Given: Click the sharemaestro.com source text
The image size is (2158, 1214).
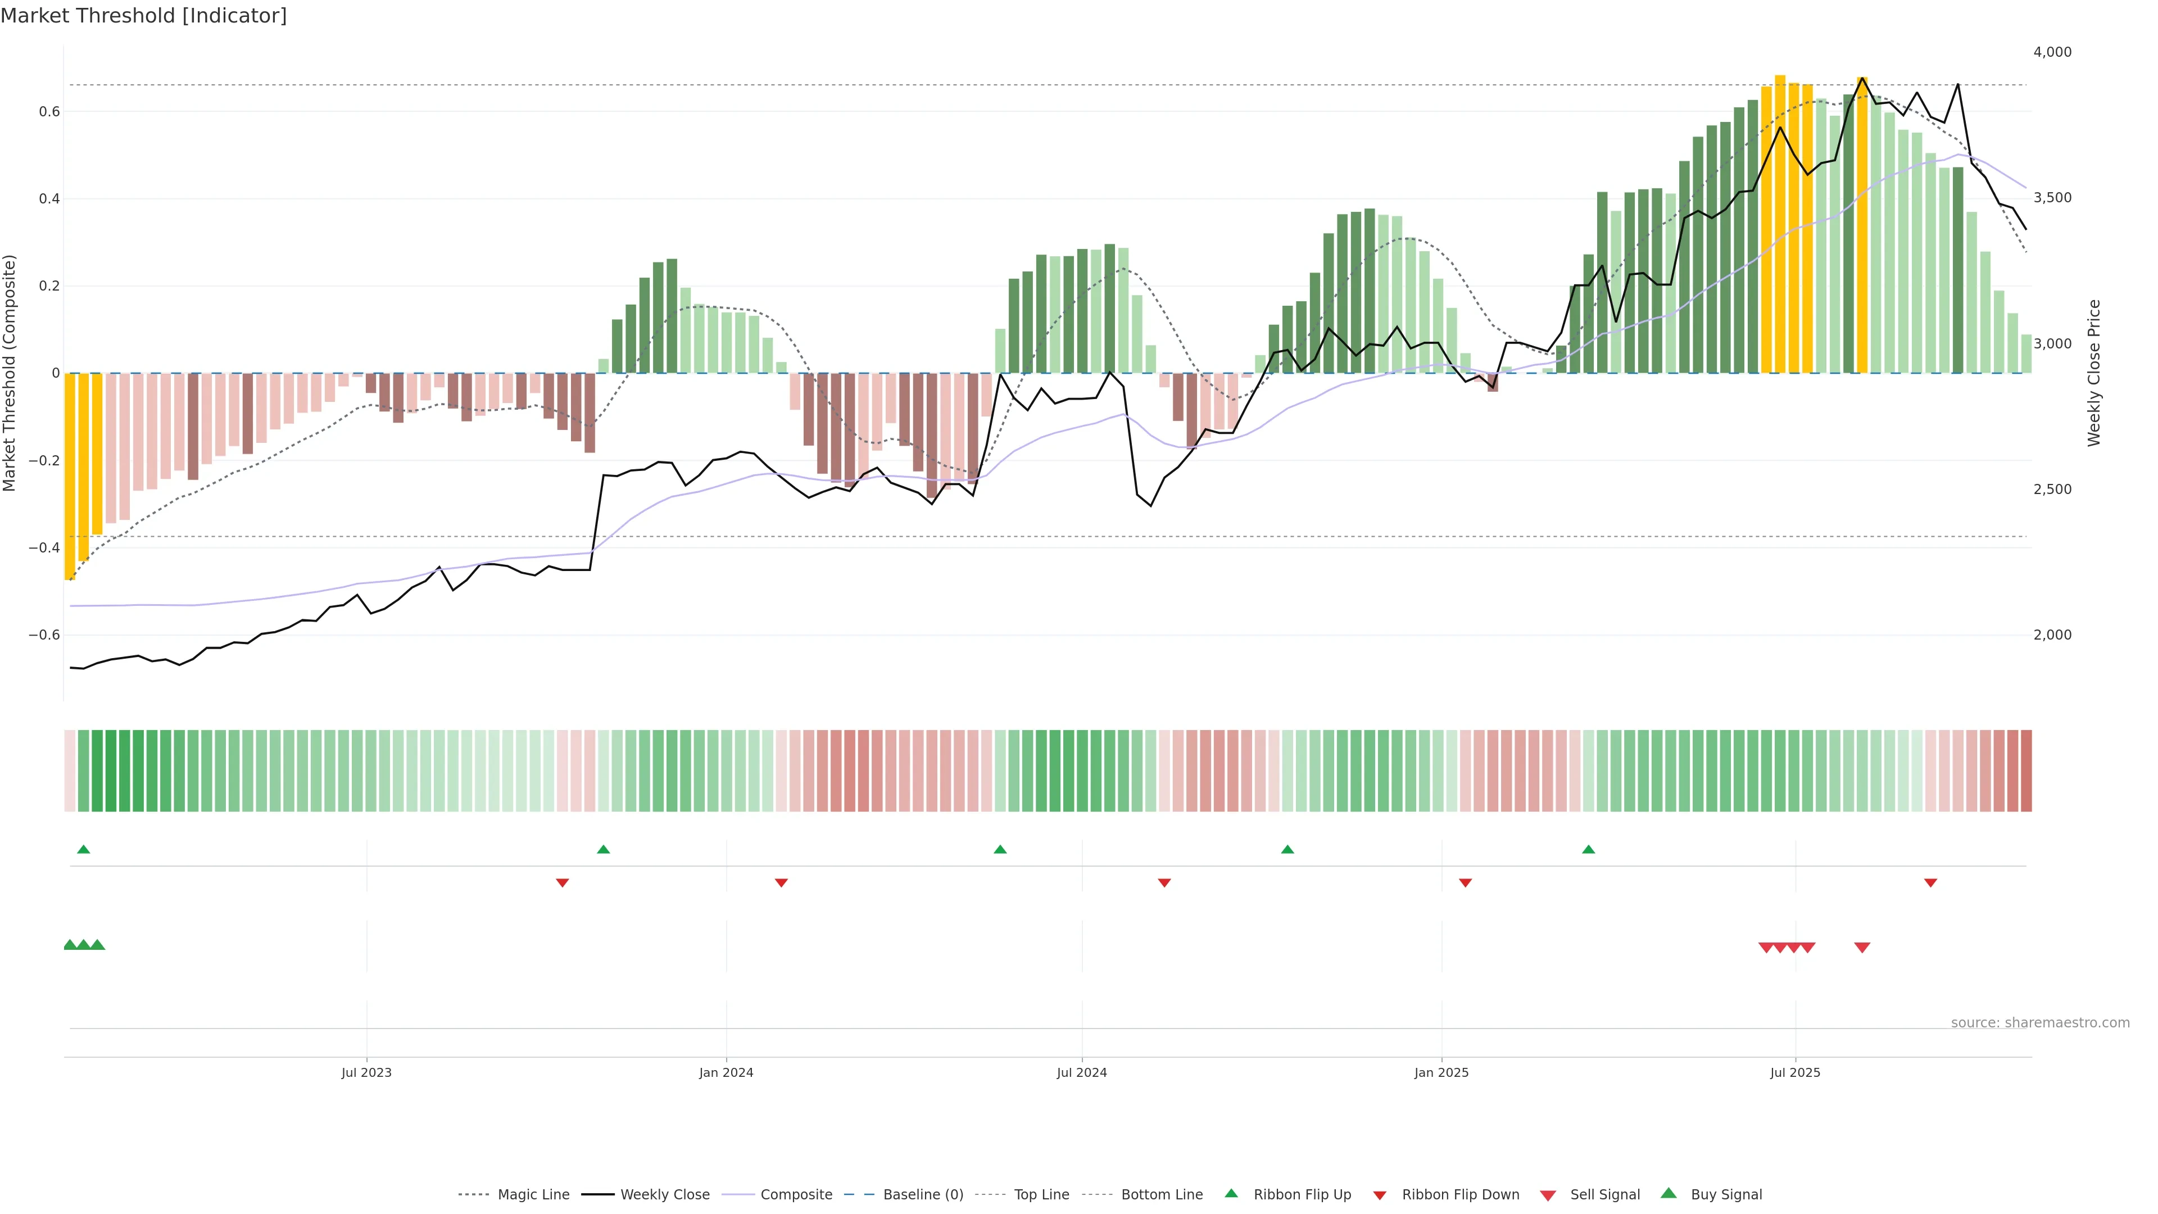Looking at the screenshot, I should [2040, 1022].
